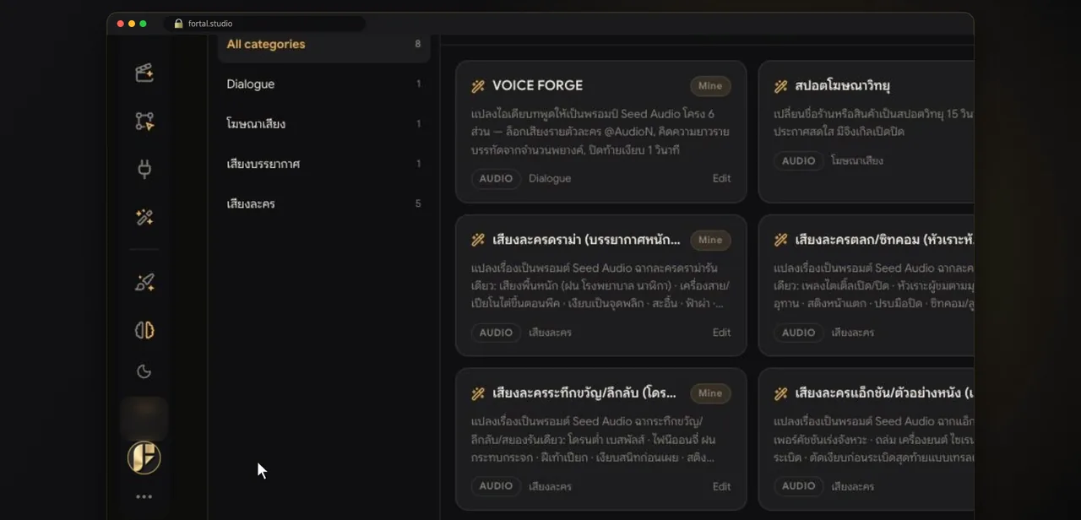The height and width of the screenshot is (520, 1081).
Task: Click the Mine badge on the เสียงละครระทึกขวัญ/ลึกลับ card
Action: (710, 393)
